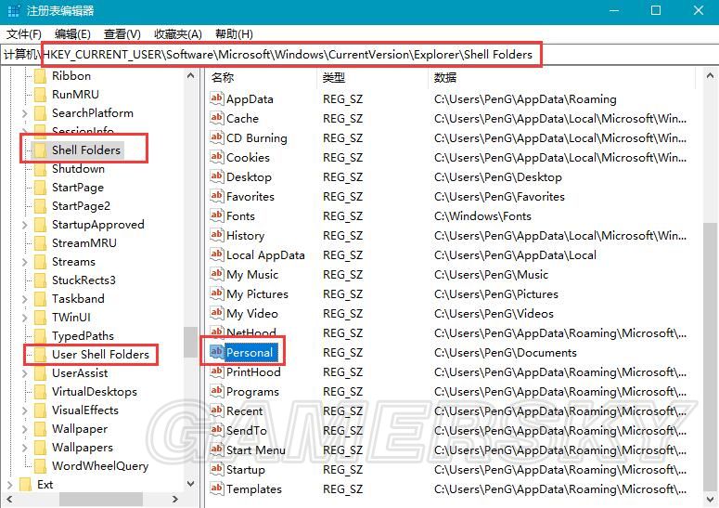This screenshot has width=719, height=508.
Task: Click the Registry Editor title bar icon
Action: [14, 10]
